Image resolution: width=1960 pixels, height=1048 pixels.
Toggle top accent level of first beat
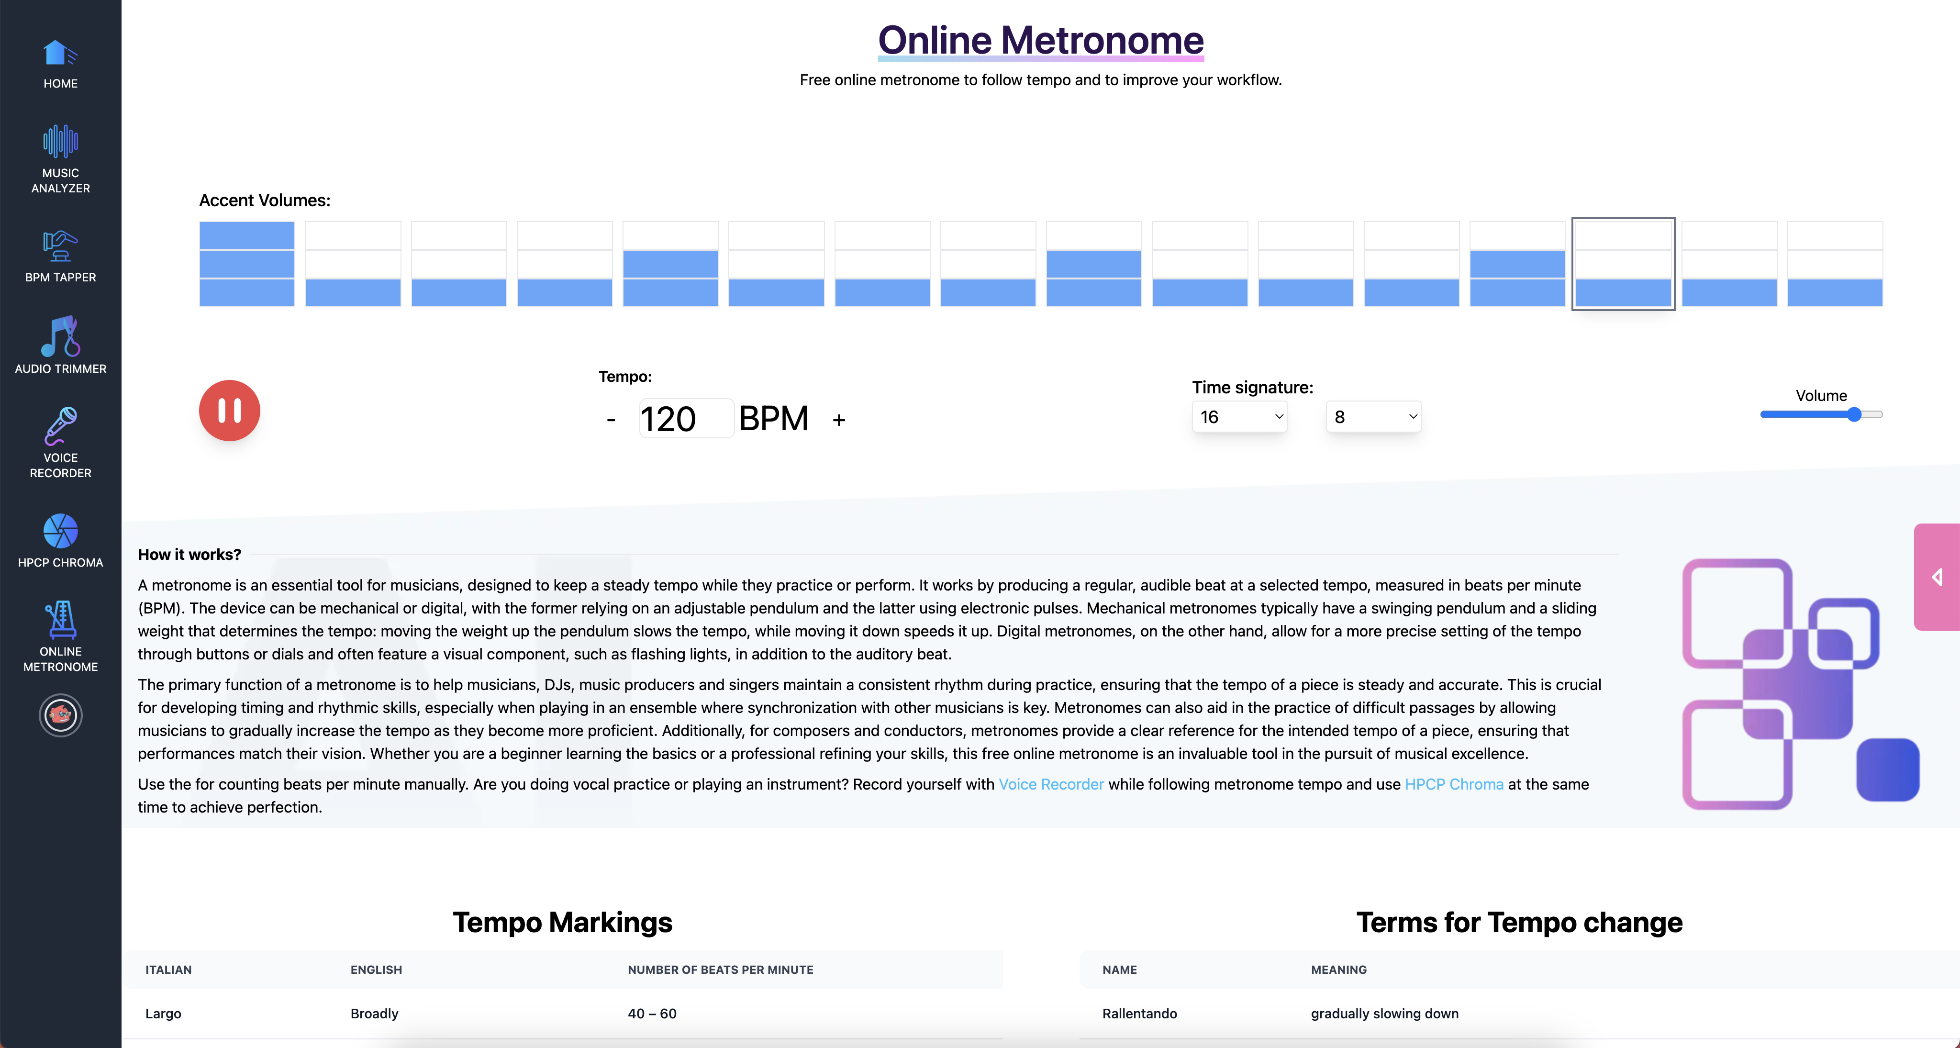click(x=246, y=235)
